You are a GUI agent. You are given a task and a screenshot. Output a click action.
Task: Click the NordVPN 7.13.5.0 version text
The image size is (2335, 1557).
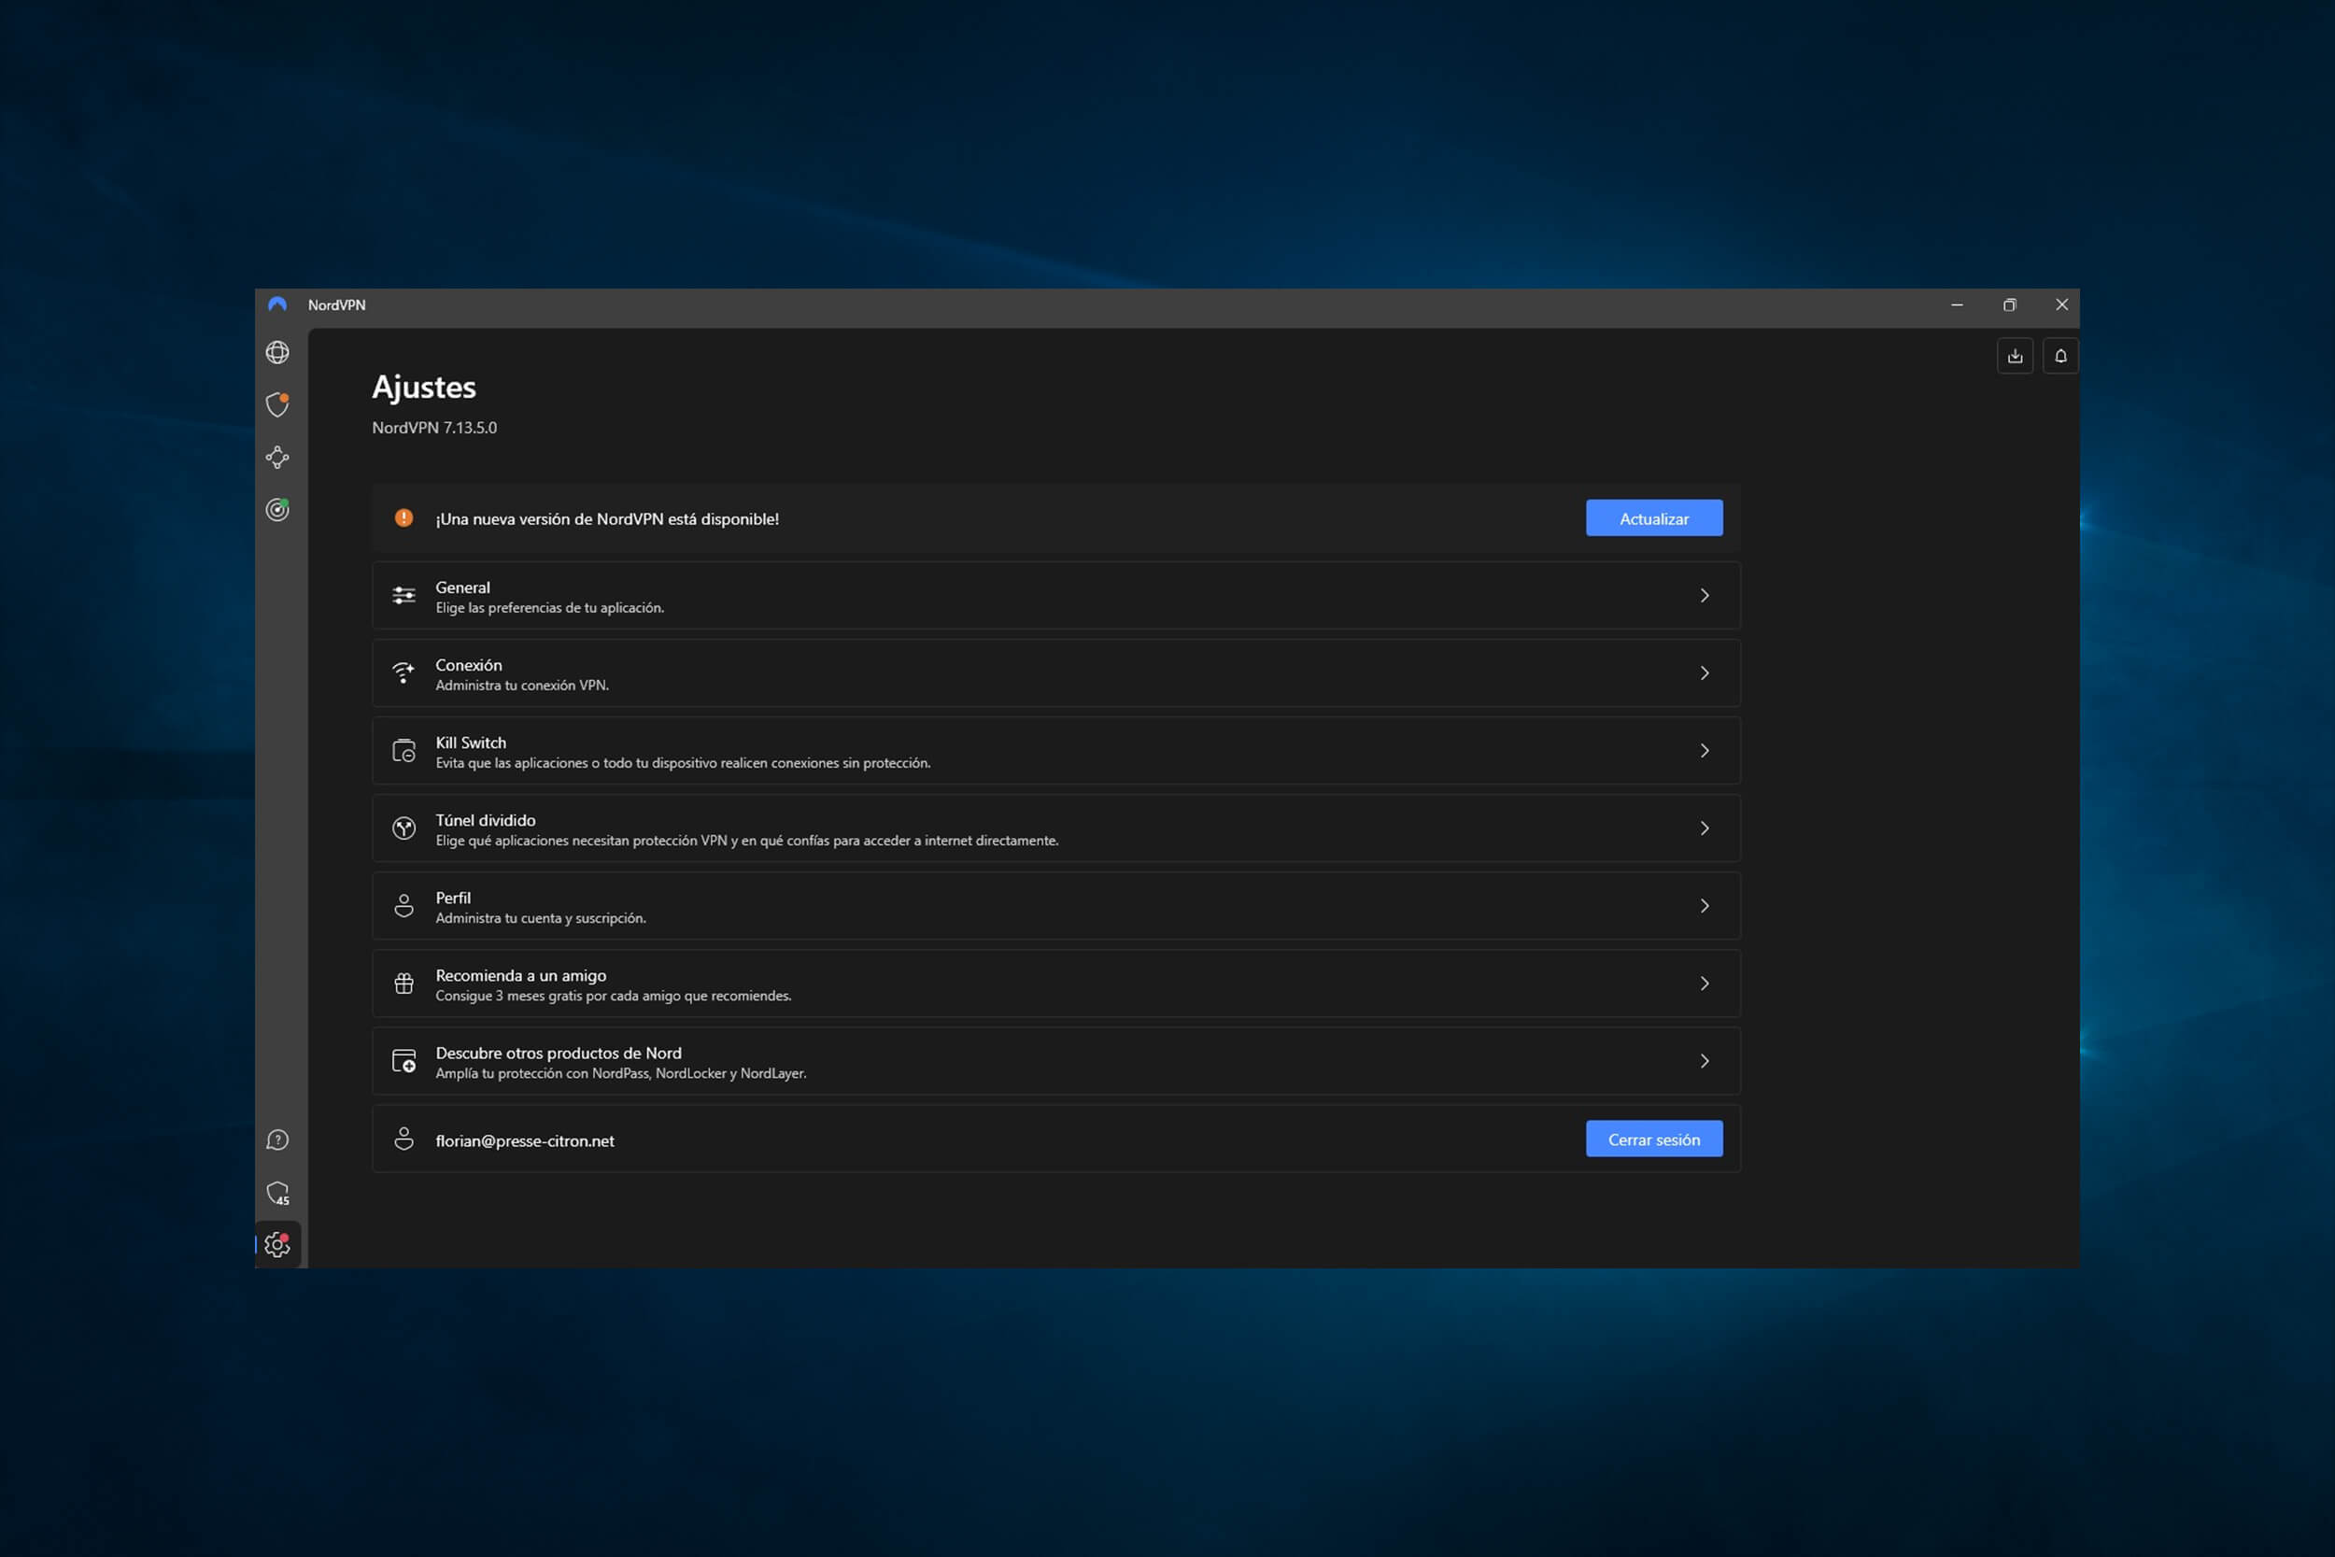pyautogui.click(x=433, y=428)
